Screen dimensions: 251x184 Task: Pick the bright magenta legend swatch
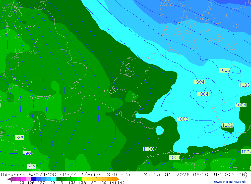tap(24, 179)
